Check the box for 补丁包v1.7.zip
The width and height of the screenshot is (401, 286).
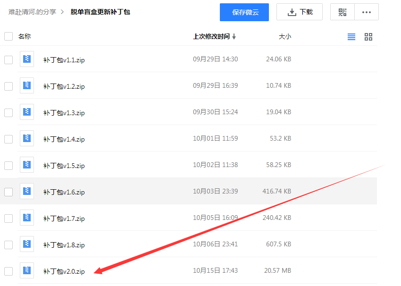(x=8, y=219)
